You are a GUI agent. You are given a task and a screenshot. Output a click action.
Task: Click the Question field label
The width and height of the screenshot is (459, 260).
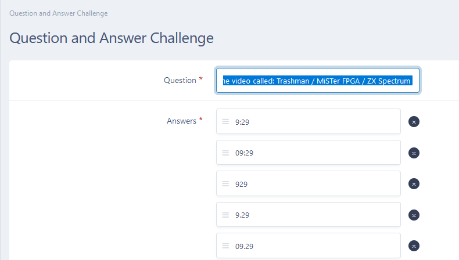[180, 80]
